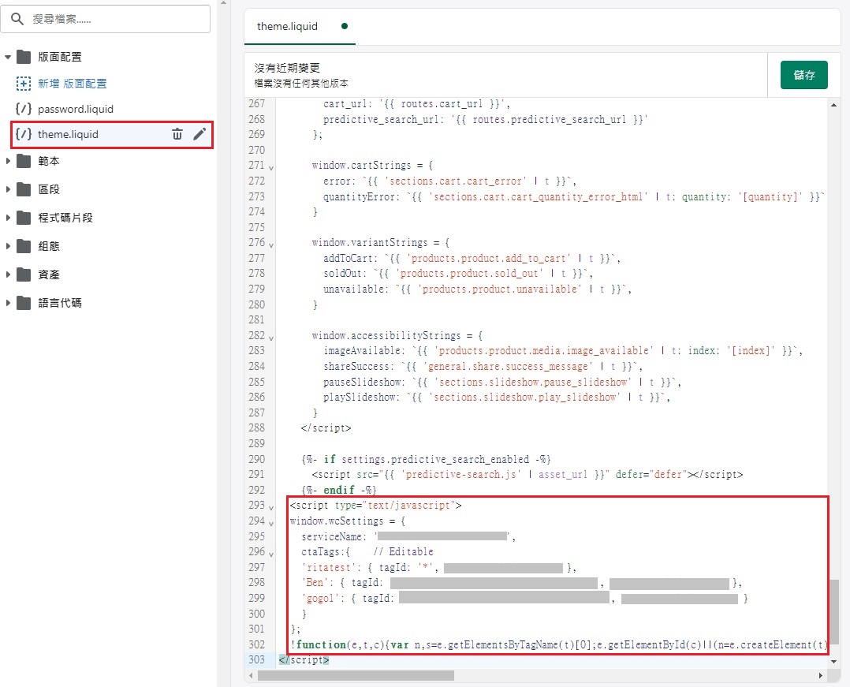850x687 pixels.
Task: Click the 範本 folder icon
Action: point(24,161)
